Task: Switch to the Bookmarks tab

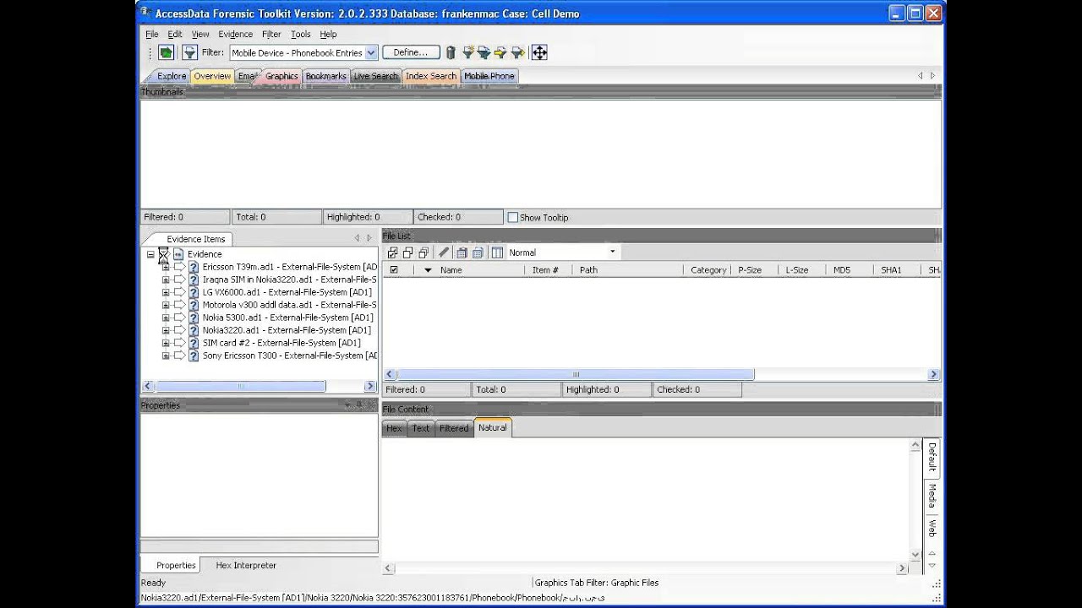Action: coord(325,76)
